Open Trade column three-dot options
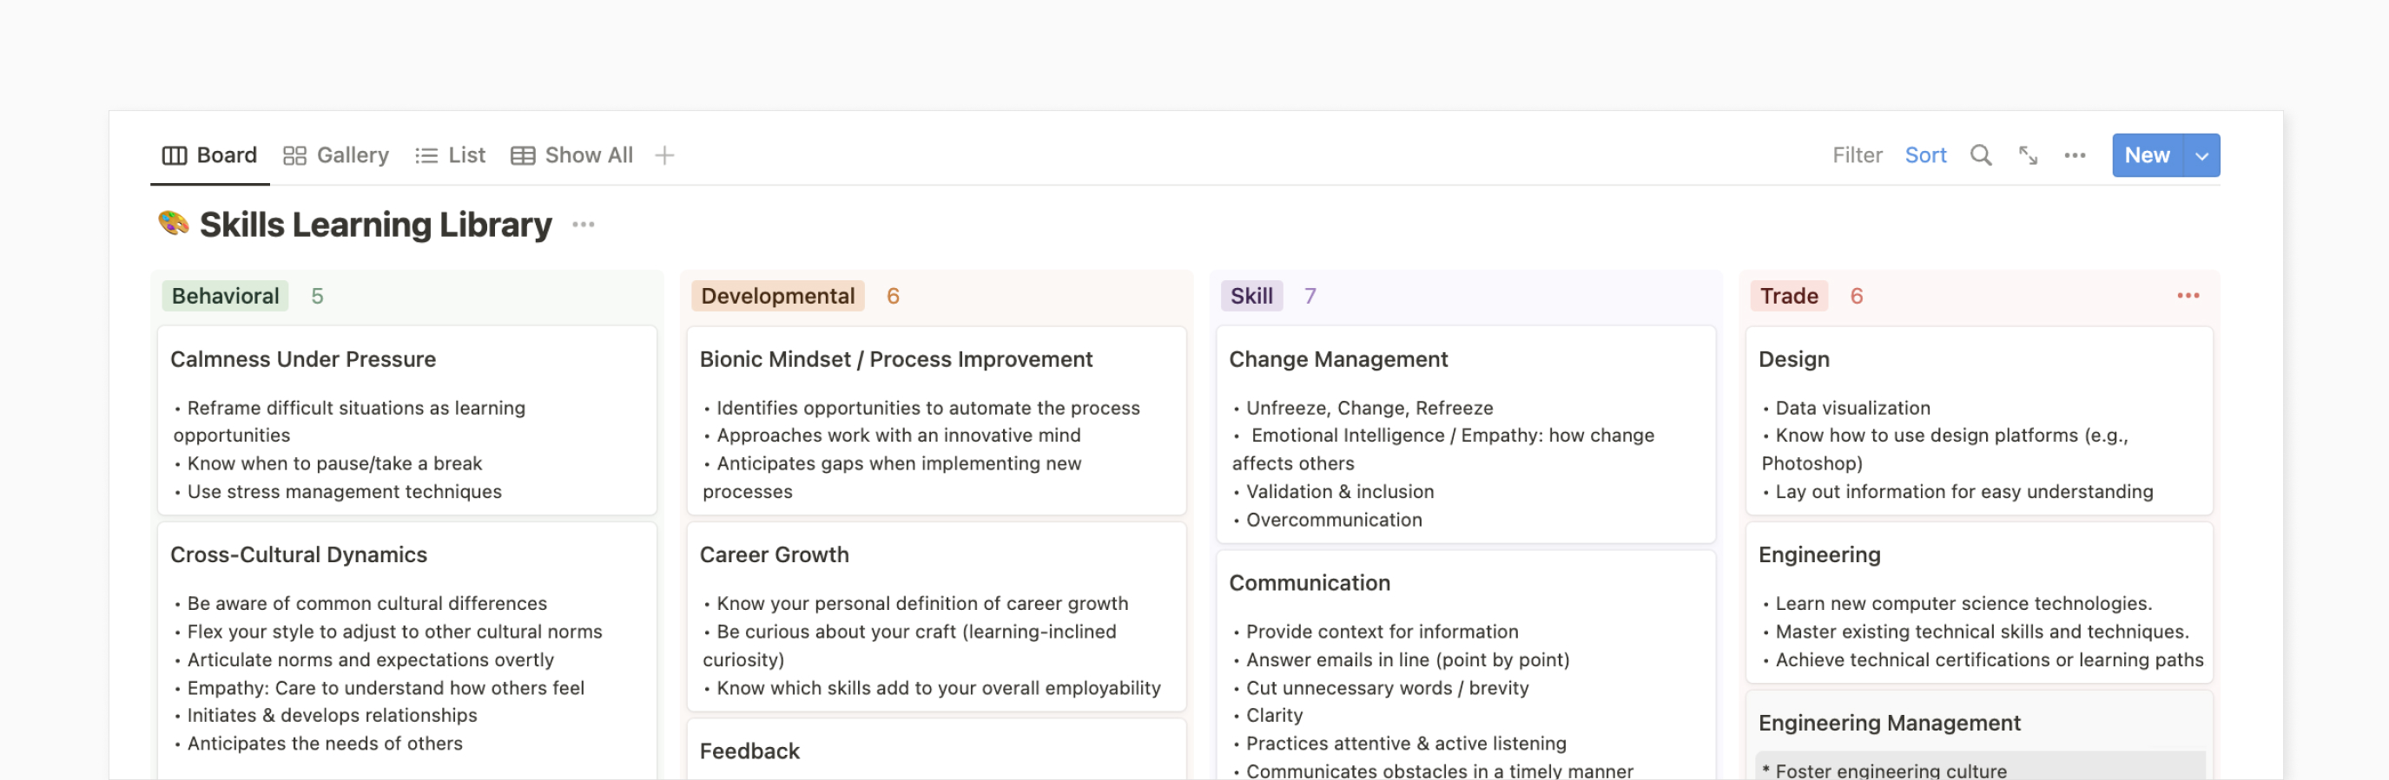Viewport: 2389px width, 780px height. [x=2187, y=296]
